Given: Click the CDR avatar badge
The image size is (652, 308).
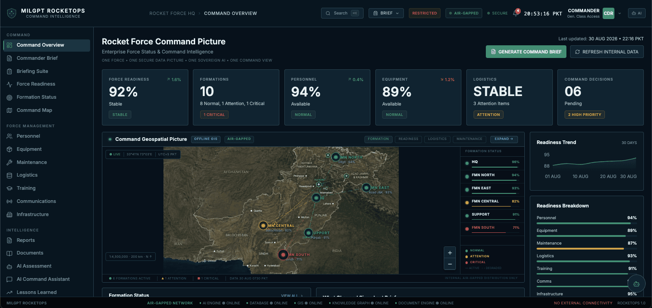Looking at the screenshot, I should tap(609, 13).
